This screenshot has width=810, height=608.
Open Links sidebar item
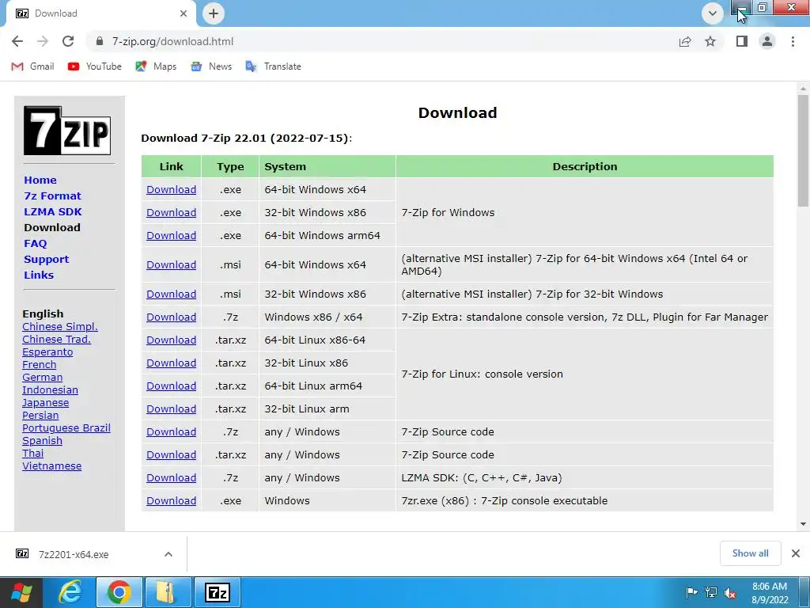coord(39,275)
